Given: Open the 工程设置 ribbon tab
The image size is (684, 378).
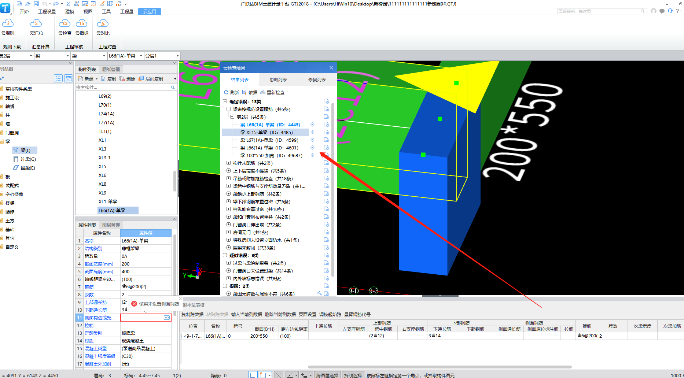Looking at the screenshot, I should coord(47,11).
